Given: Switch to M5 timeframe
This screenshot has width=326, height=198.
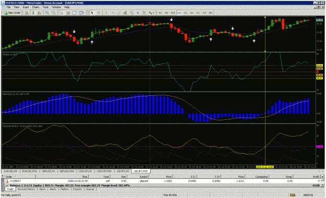Looking at the screenshot, I should [166, 13].
